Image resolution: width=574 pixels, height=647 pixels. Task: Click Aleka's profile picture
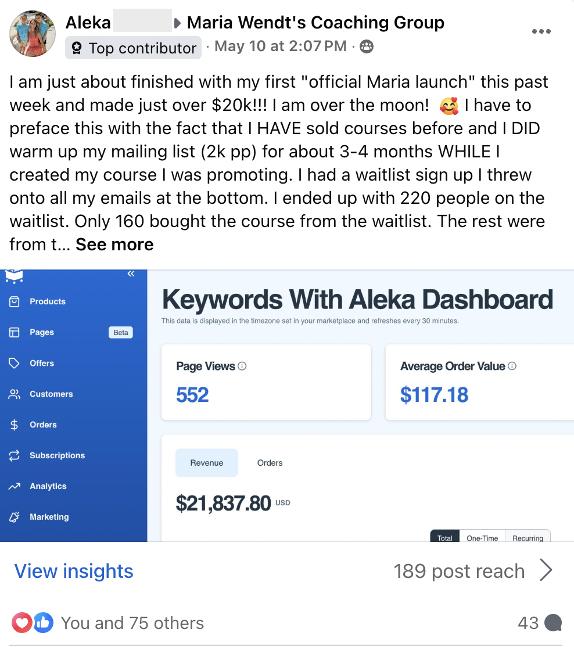point(33,33)
